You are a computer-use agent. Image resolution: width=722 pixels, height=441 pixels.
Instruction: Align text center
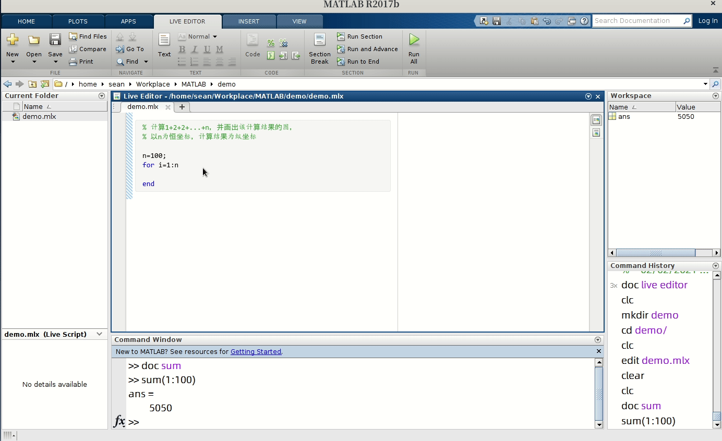click(220, 62)
